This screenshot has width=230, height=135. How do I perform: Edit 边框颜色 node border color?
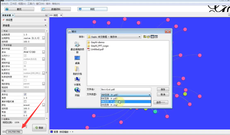click(x=44, y=38)
